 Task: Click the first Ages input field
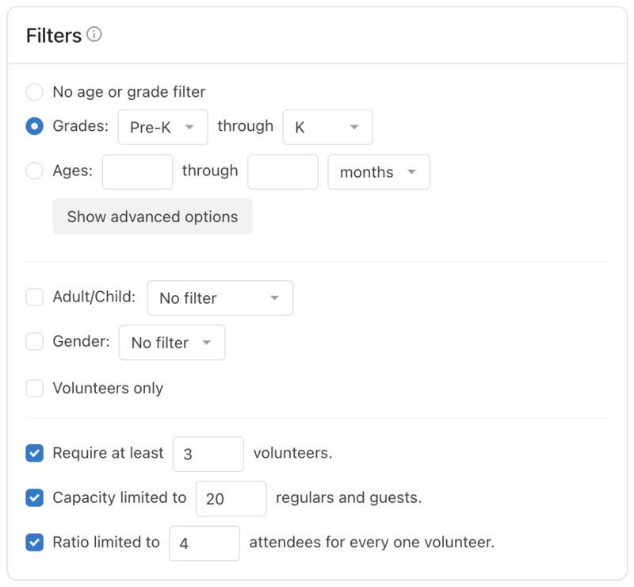coord(139,171)
